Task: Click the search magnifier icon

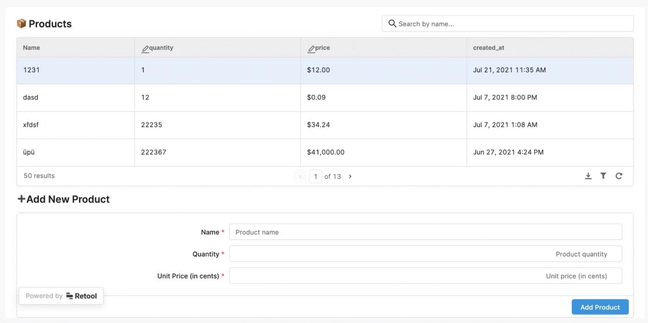Action: click(x=392, y=24)
